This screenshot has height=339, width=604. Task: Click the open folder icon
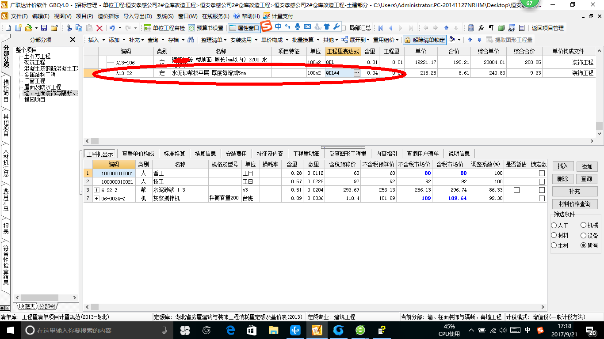tap(28, 28)
